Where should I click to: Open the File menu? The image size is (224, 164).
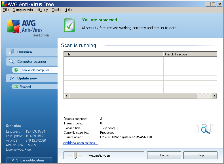[x=6, y=10]
